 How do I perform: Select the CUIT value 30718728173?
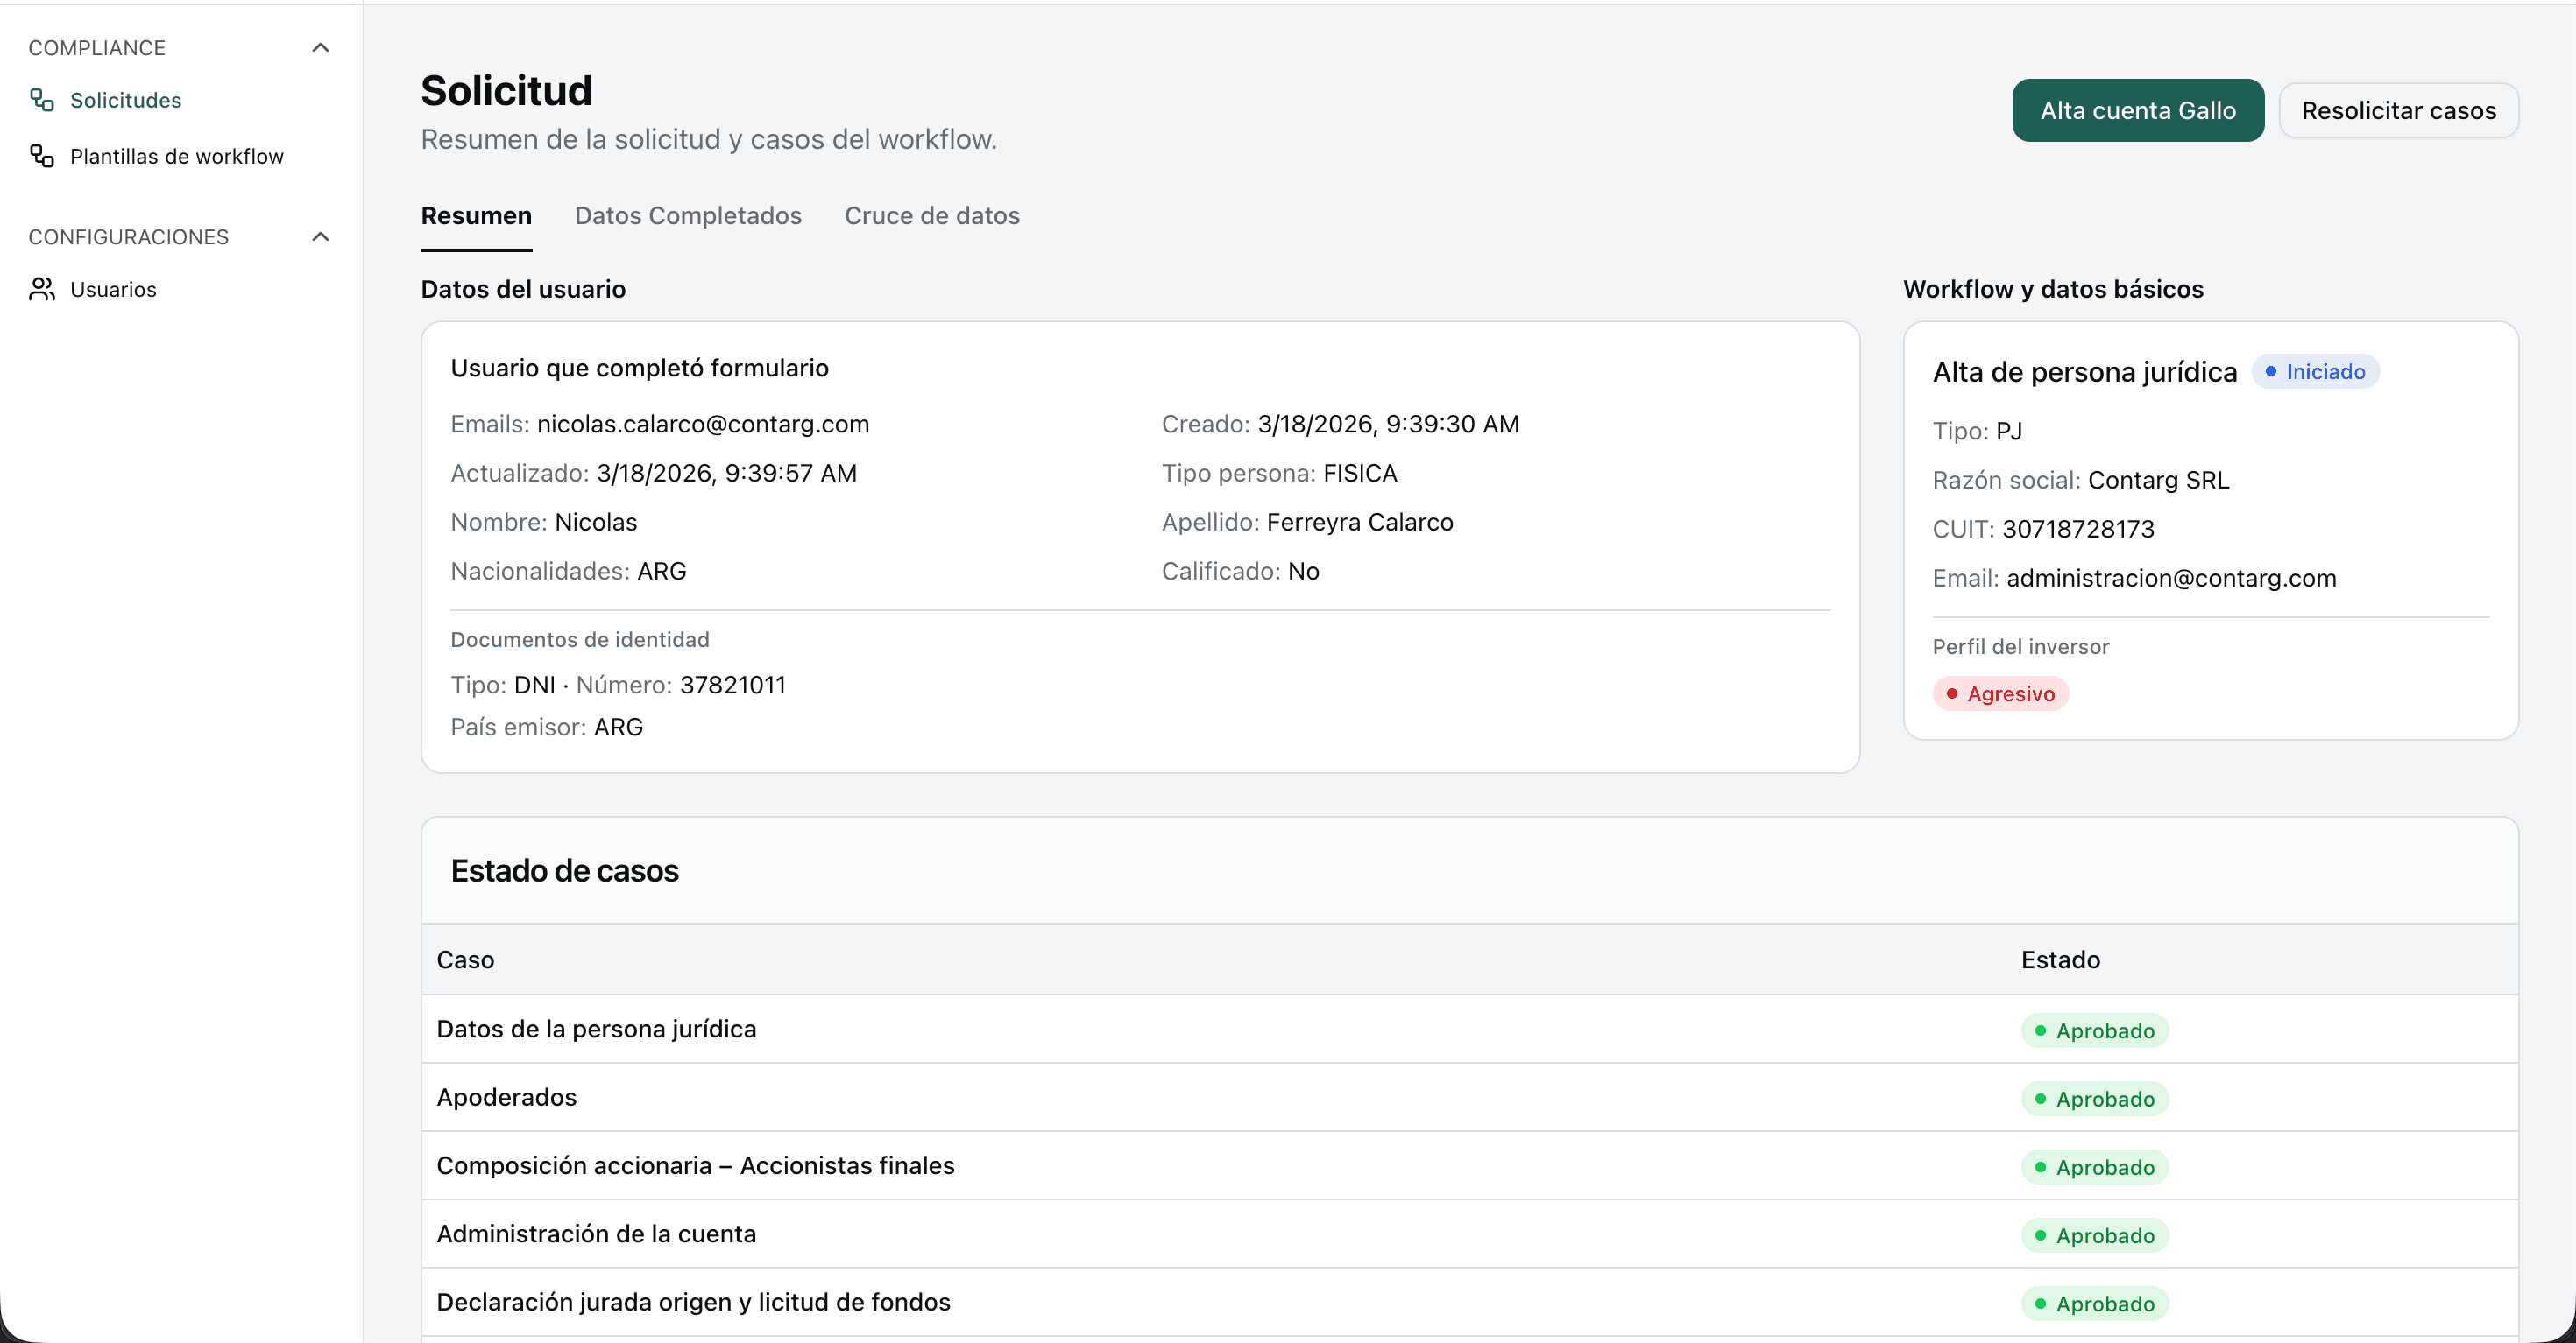[2079, 529]
